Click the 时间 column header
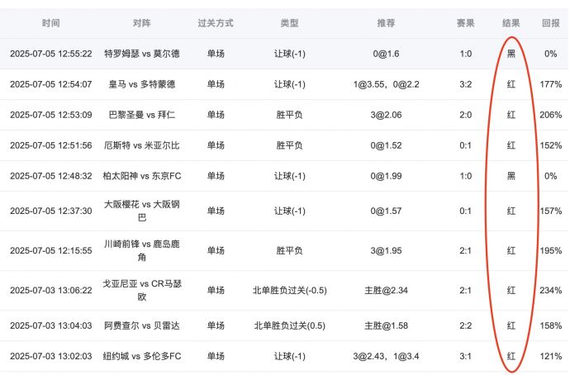This screenshot has height=375, width=570. 50,23
